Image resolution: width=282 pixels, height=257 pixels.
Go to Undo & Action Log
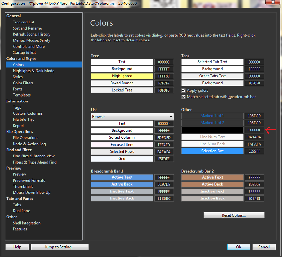[x=29, y=144]
